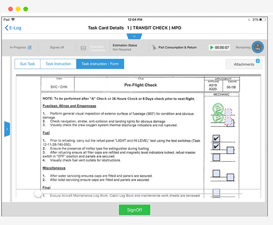Start the timer with green play icon
Viewport: 273px width, 225px height.
point(212,47)
